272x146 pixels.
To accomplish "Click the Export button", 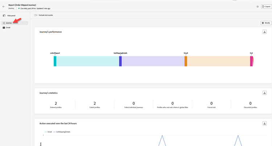I will click(x=266, y=7).
